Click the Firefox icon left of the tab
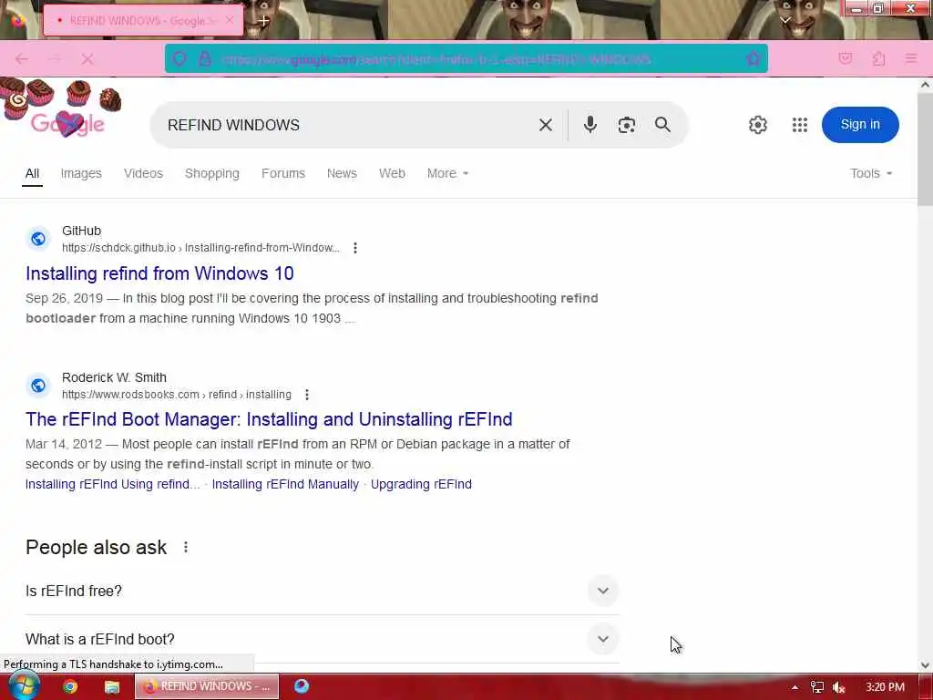This screenshot has width=933, height=700. pyautogui.click(x=18, y=20)
